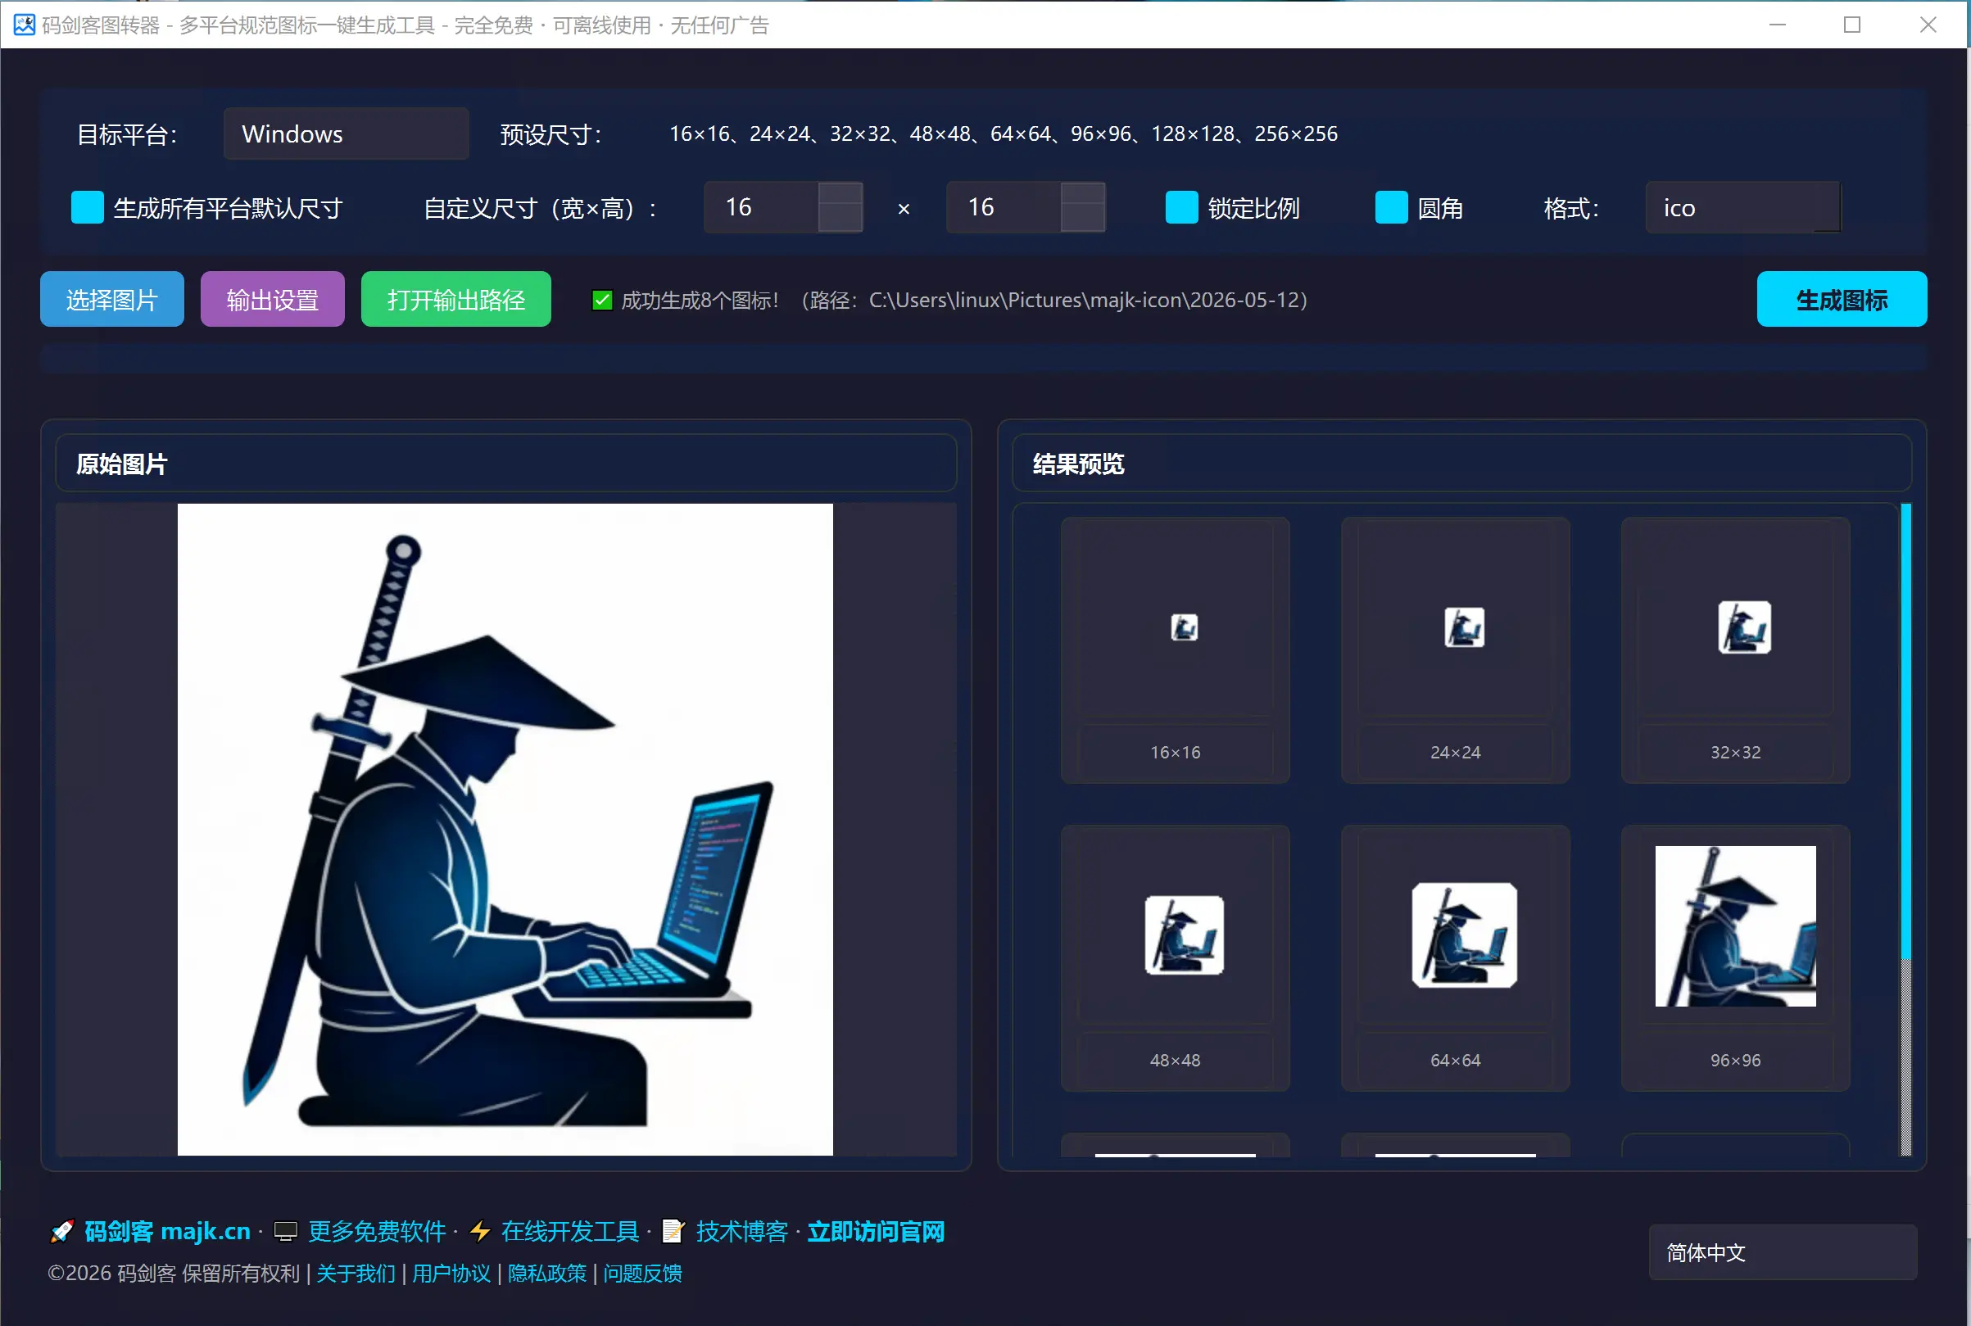Click the 打开输出路径 button

coord(456,300)
